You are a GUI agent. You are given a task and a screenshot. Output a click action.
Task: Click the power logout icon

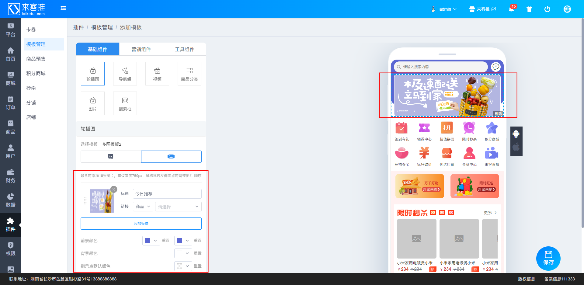(547, 9)
